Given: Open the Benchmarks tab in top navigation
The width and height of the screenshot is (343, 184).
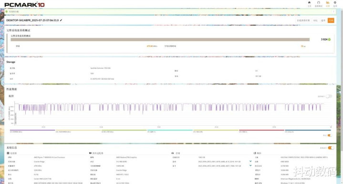Looking at the screenshot, I should point(319,4).
